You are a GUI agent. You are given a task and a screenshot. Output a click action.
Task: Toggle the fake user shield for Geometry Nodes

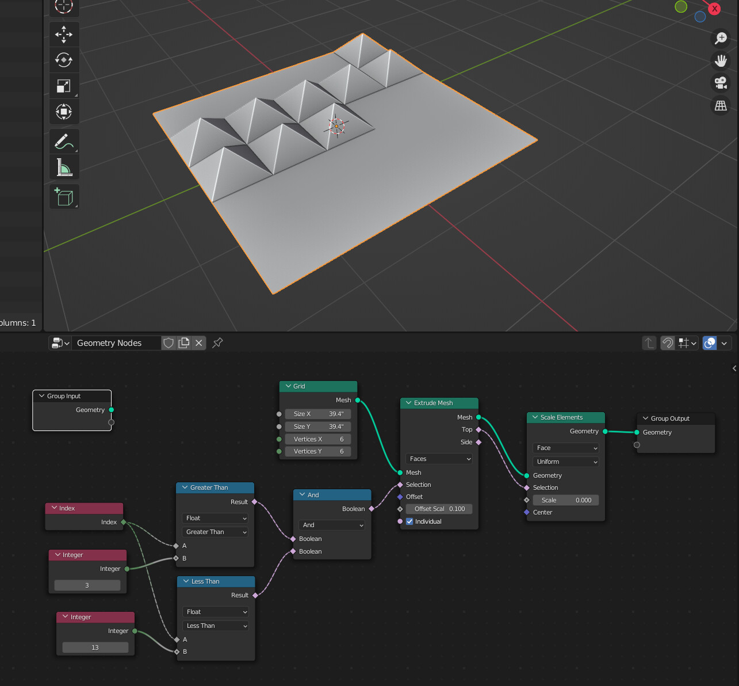tap(169, 342)
